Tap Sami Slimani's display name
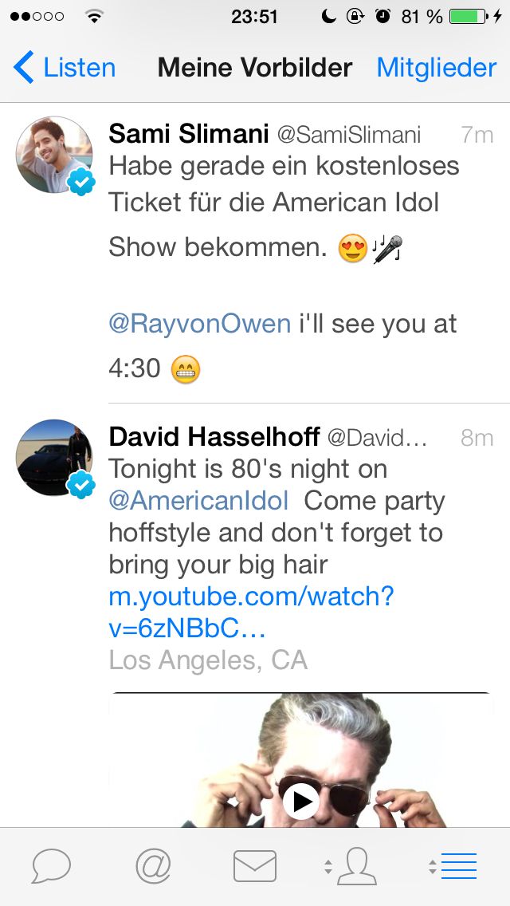This screenshot has height=906, width=510. tap(188, 134)
